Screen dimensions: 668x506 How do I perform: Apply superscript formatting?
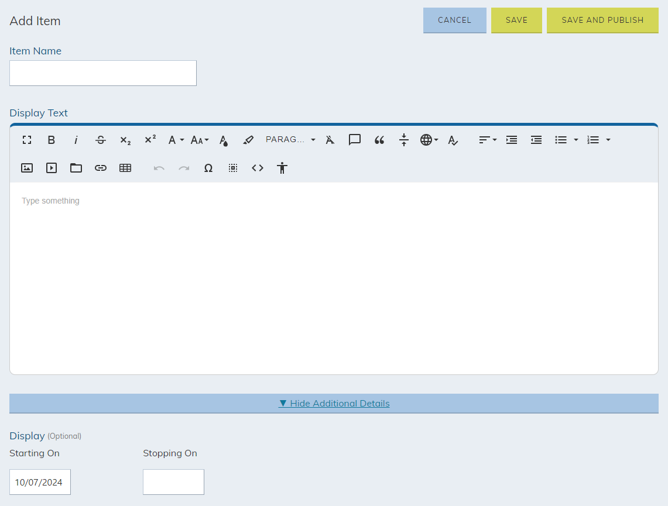150,140
